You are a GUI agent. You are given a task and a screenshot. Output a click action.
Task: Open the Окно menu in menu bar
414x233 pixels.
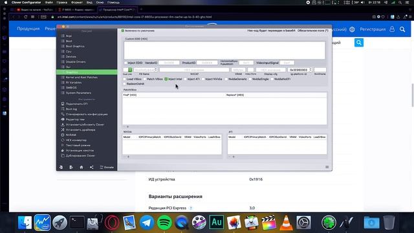pos(100,3)
